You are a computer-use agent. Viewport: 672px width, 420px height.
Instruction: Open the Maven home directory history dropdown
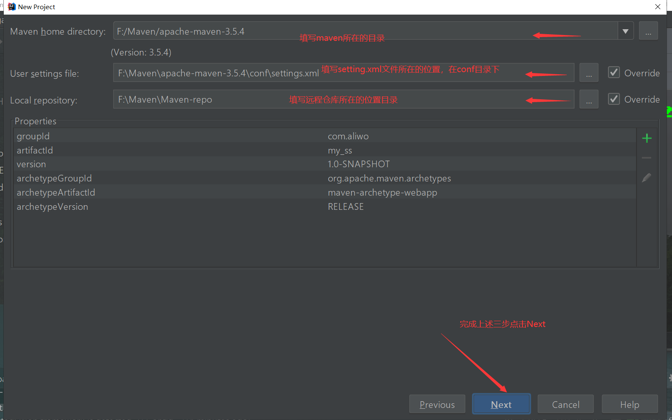(625, 30)
